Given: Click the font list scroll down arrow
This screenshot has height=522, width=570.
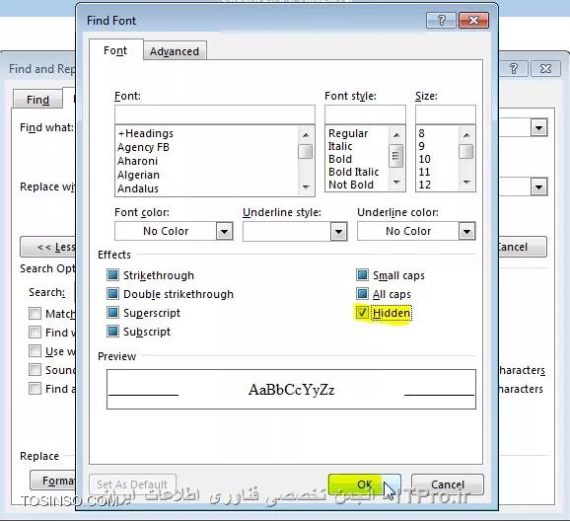Looking at the screenshot, I should (306, 187).
